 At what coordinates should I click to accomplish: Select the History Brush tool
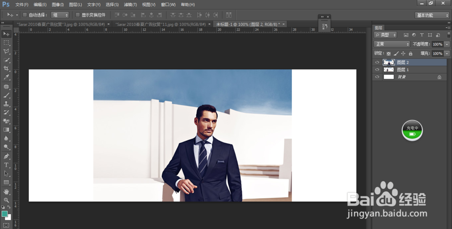pyautogui.click(x=6, y=112)
